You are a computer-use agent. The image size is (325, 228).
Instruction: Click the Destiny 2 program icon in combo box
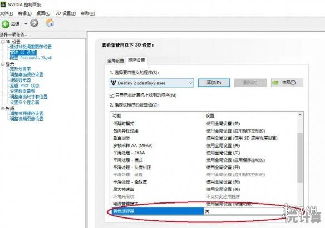(114, 83)
